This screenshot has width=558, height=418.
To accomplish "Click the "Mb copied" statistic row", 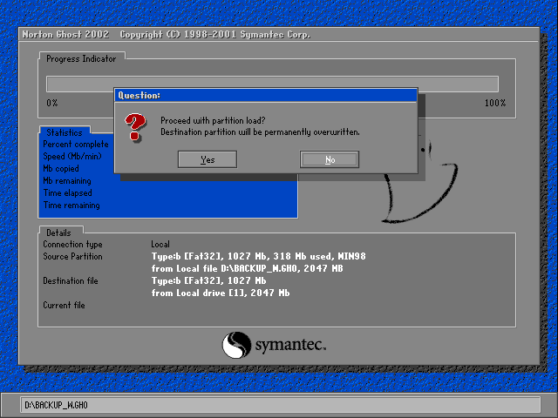I will pos(61,168).
